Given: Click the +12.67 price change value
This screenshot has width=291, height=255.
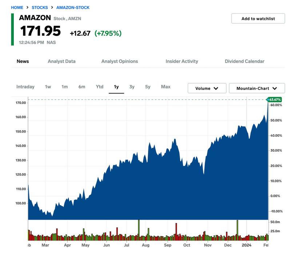Looking at the screenshot, I should coord(80,33).
